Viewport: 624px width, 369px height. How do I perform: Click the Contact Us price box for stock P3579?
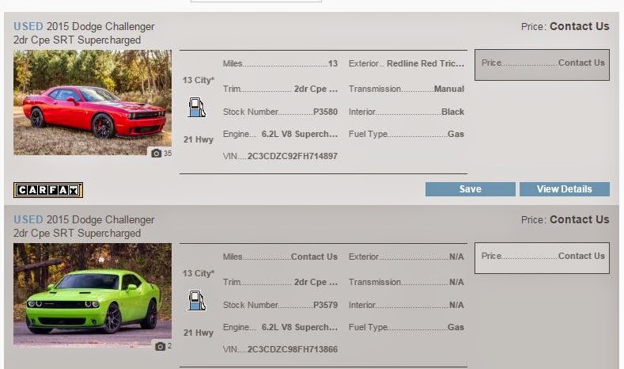542,258
